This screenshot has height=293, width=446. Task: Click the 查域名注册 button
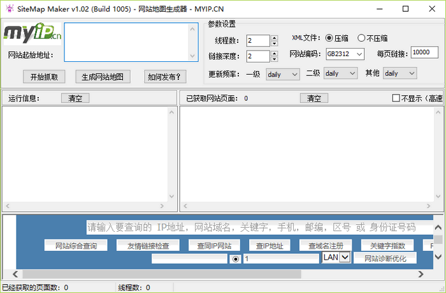(326, 245)
